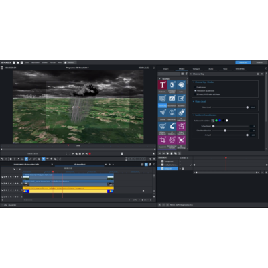Image resolution: width=268 pixels, height=268 pixels.
Task: Collapse the Chroma Key - Modus section
Action: tap(194, 82)
